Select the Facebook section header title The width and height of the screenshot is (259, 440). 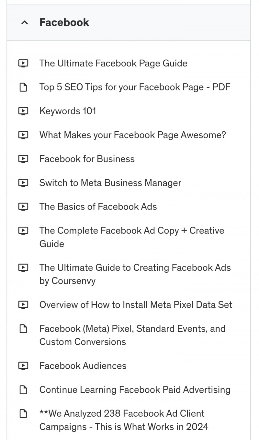[64, 22]
